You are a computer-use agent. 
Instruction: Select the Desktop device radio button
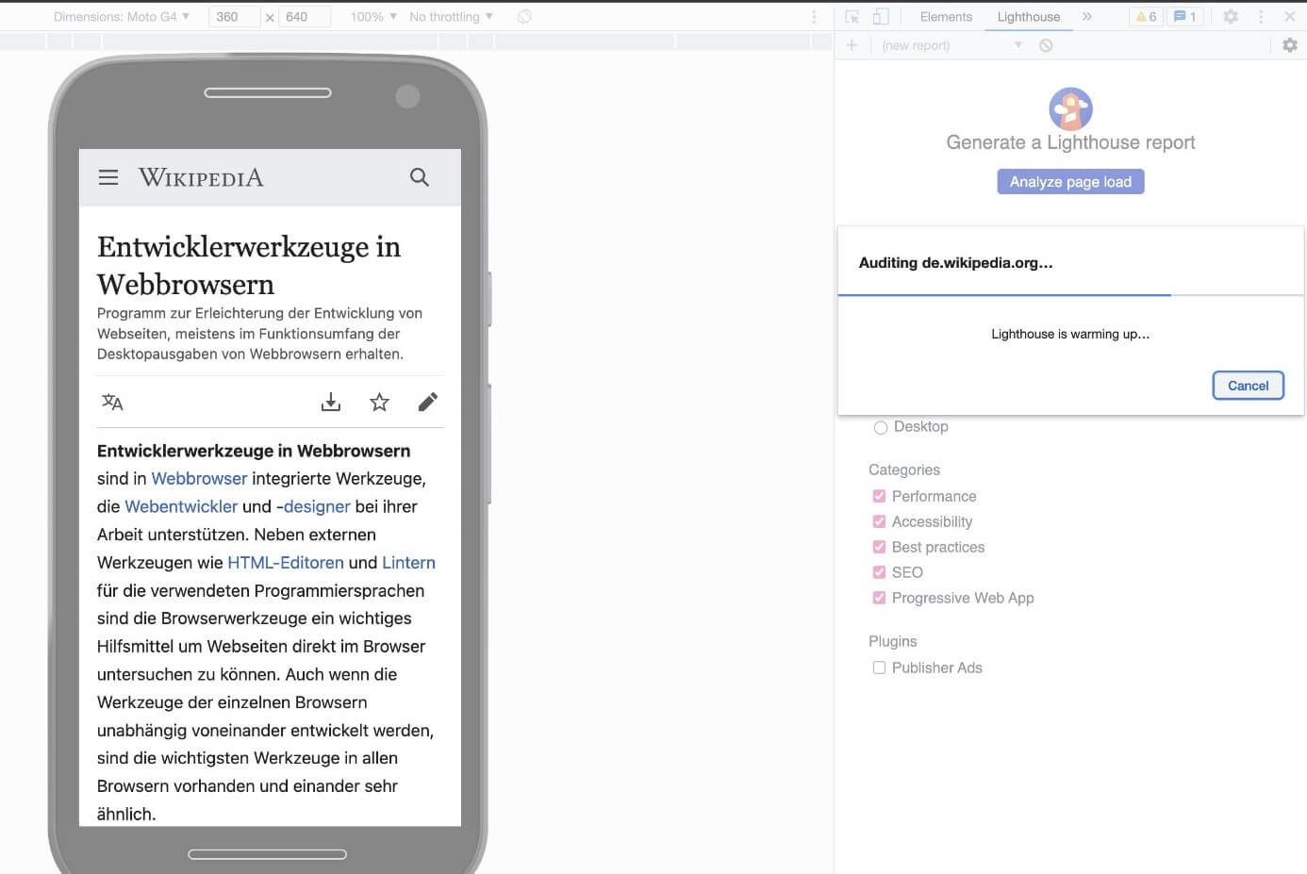pyautogui.click(x=881, y=427)
